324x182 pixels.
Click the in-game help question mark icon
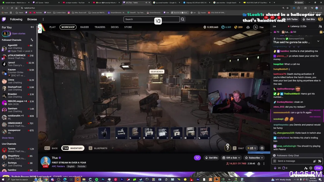click(x=228, y=148)
